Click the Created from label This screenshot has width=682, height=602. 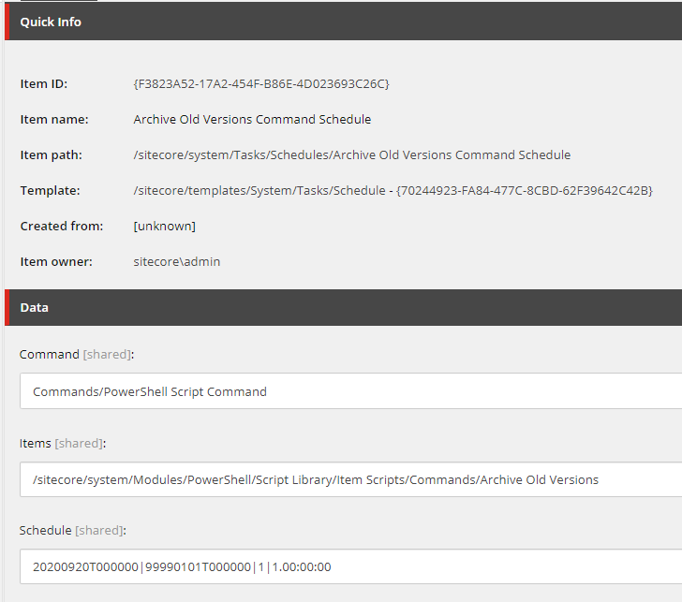tap(62, 226)
